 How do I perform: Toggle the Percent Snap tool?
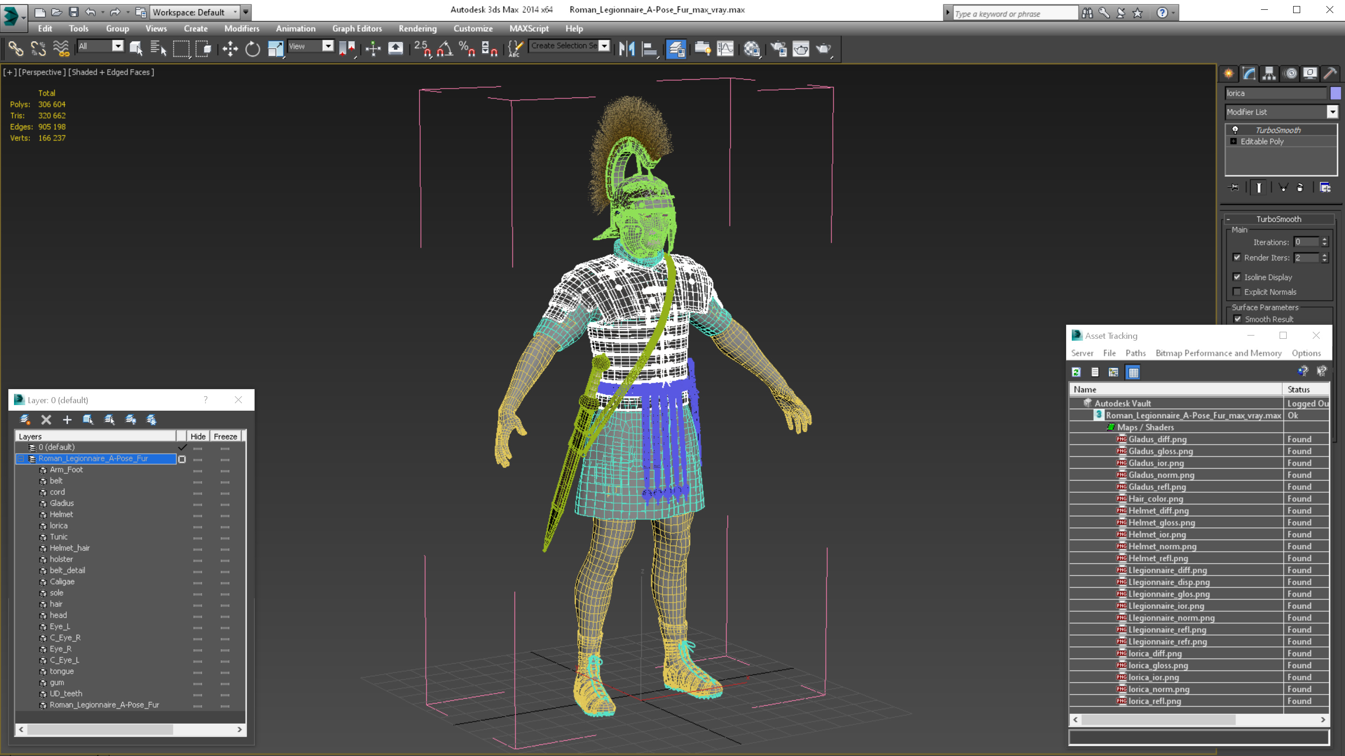pyautogui.click(x=467, y=49)
